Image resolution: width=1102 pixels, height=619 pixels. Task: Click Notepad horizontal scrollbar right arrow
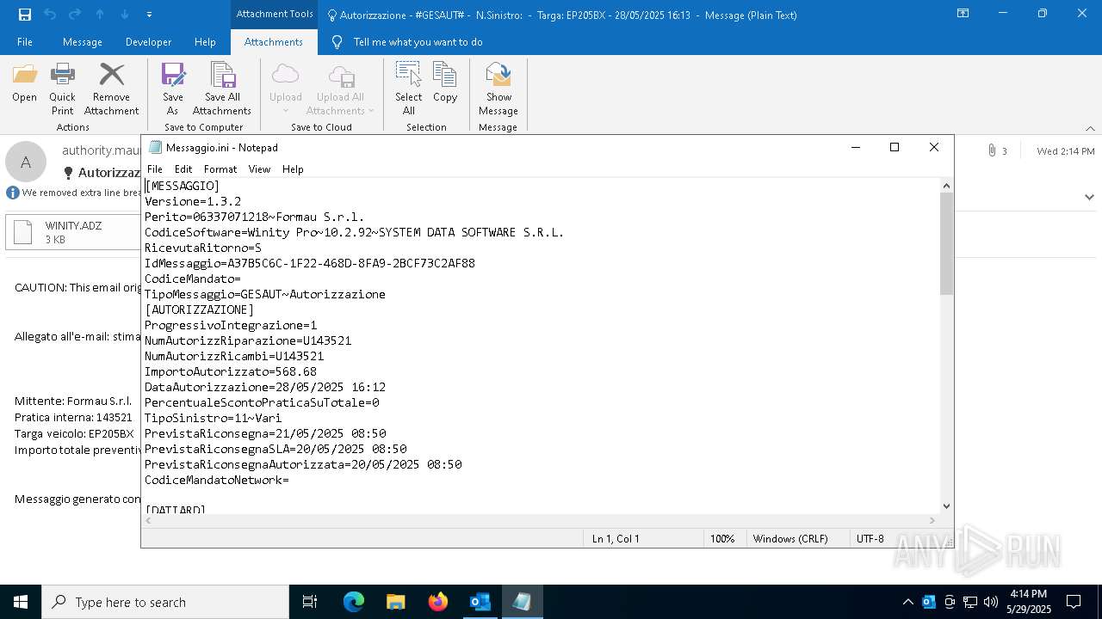point(933,520)
